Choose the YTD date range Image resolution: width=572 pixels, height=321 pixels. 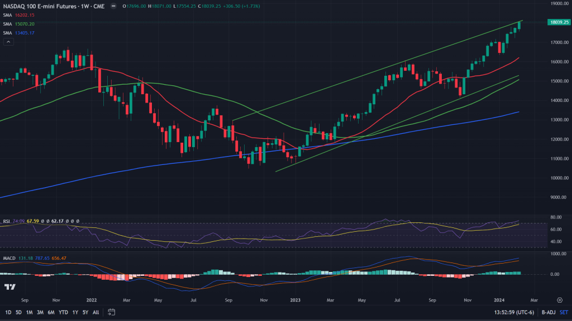[63, 312]
